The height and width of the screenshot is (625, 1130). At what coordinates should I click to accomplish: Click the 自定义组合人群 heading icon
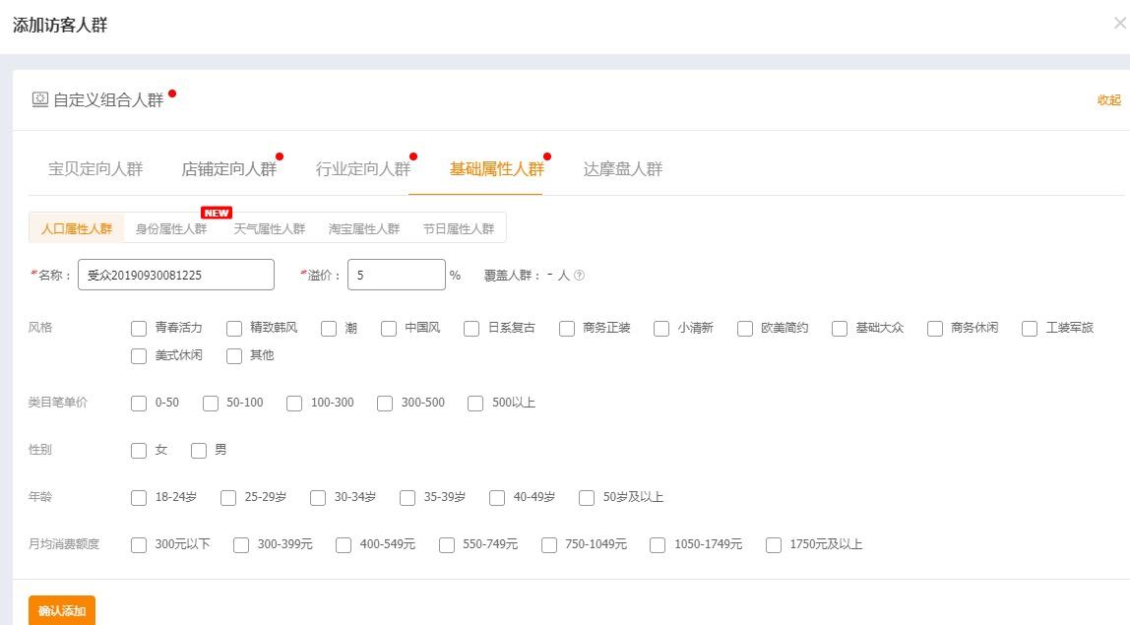point(40,99)
